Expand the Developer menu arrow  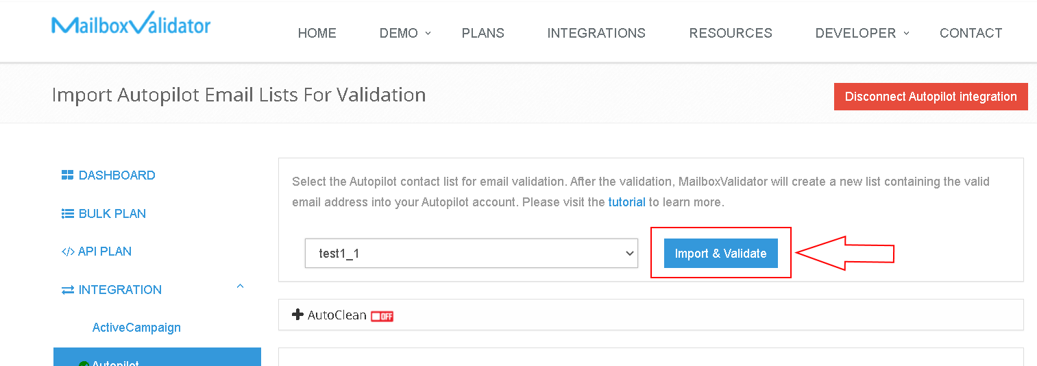tap(906, 33)
